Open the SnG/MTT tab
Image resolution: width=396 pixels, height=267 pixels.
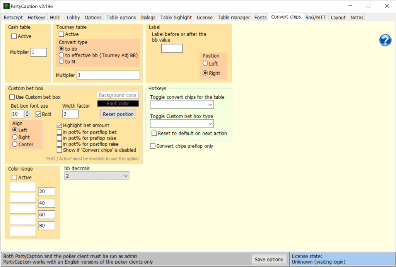316,17
